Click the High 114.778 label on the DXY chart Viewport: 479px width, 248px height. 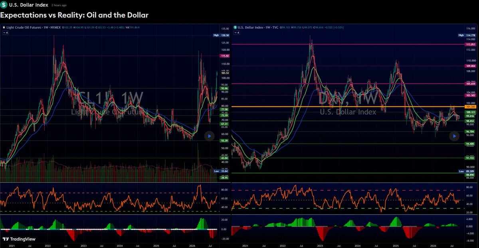pyautogui.click(x=467, y=35)
